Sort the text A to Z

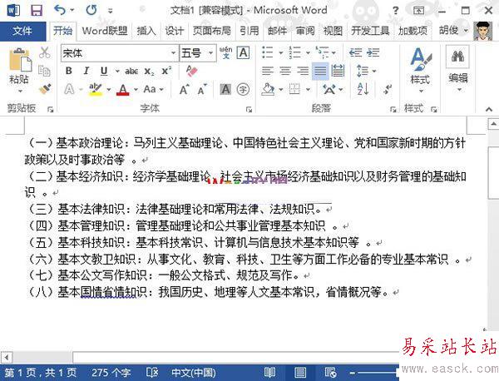tap(363, 89)
